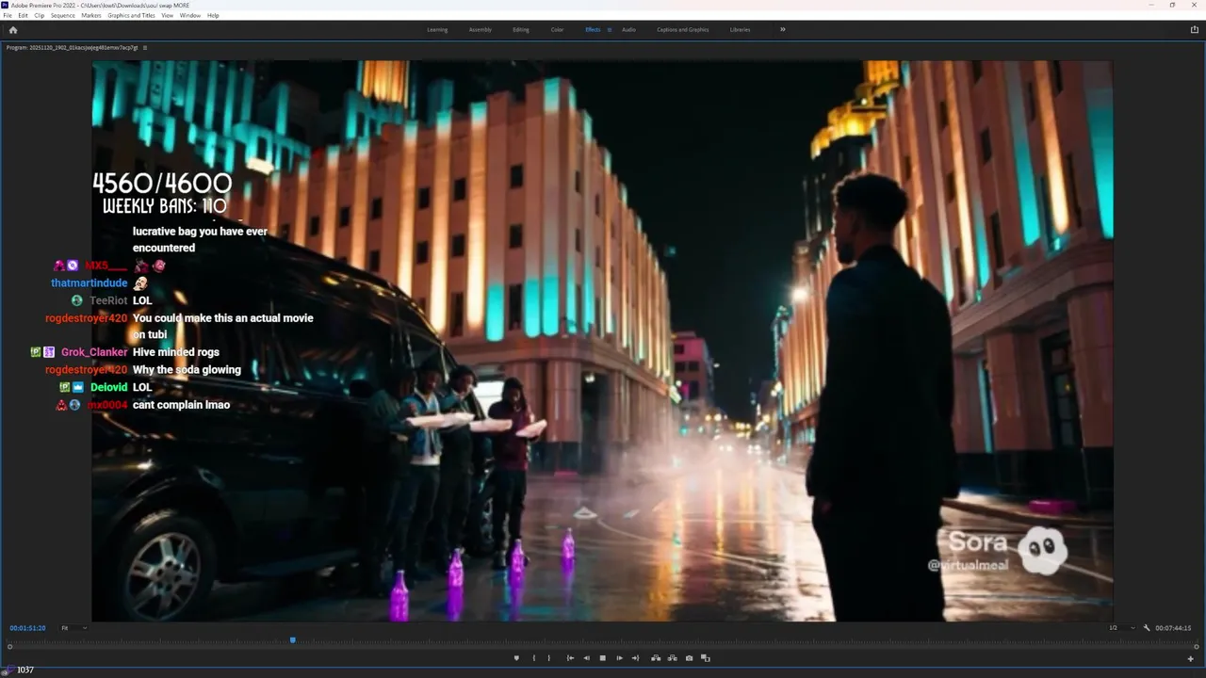Mark Out point button
Image resolution: width=1206 pixels, height=678 pixels.
549,658
